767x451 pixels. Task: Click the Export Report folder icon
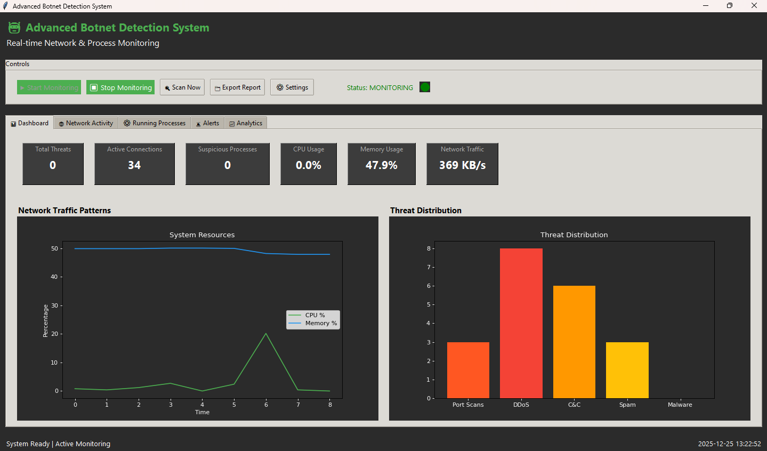coord(217,88)
